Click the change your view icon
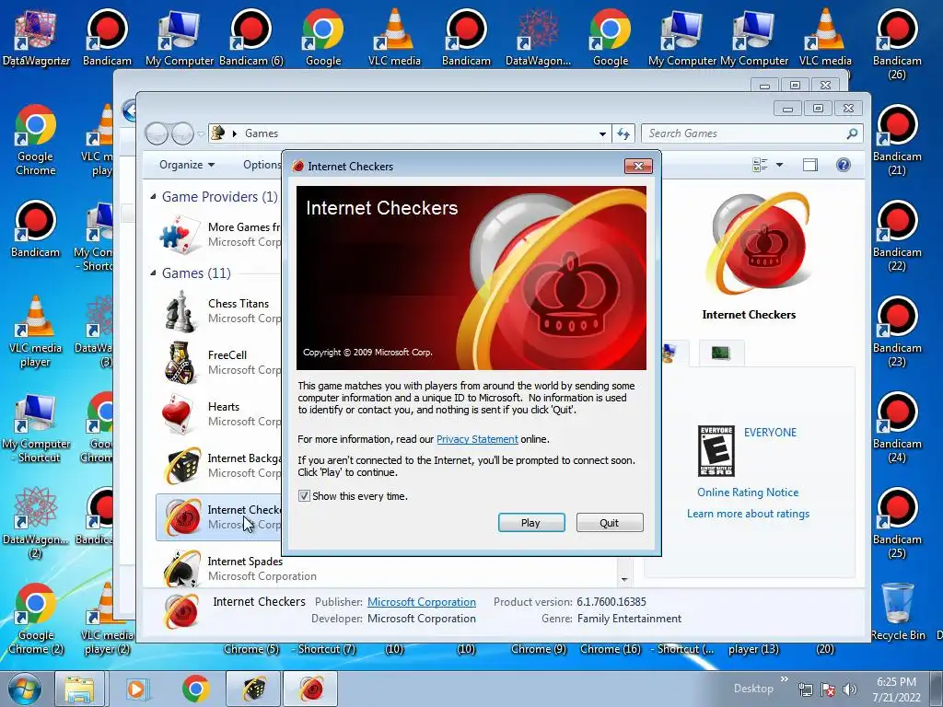Image resolution: width=943 pixels, height=707 pixels. (x=760, y=165)
